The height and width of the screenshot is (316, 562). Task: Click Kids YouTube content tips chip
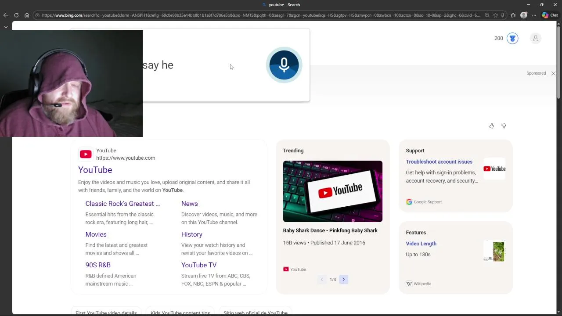click(180, 312)
